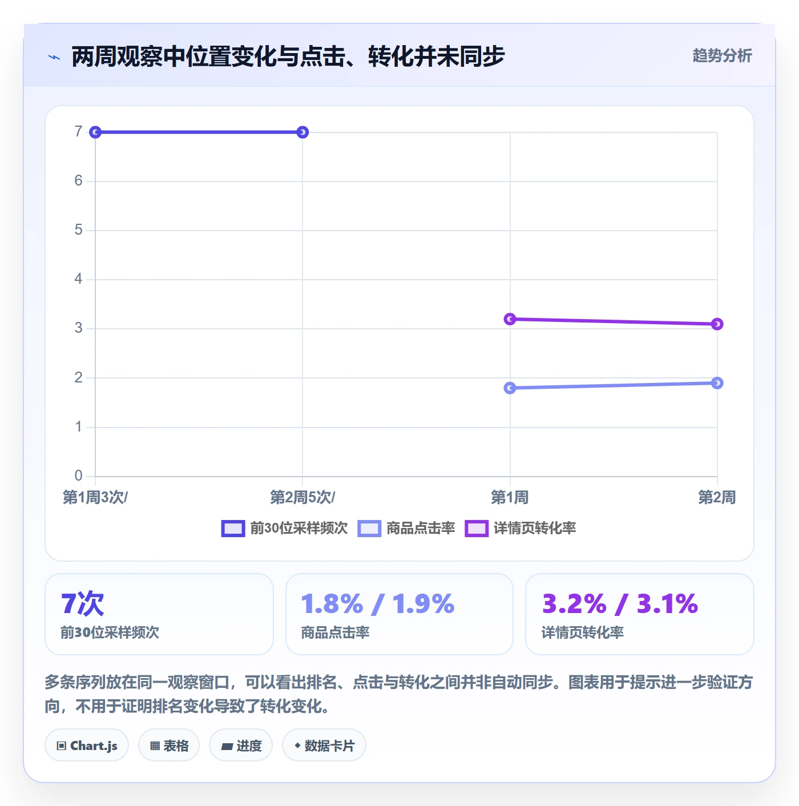
Task: Click the 商品点击率 card label
Action: pyautogui.click(x=336, y=632)
